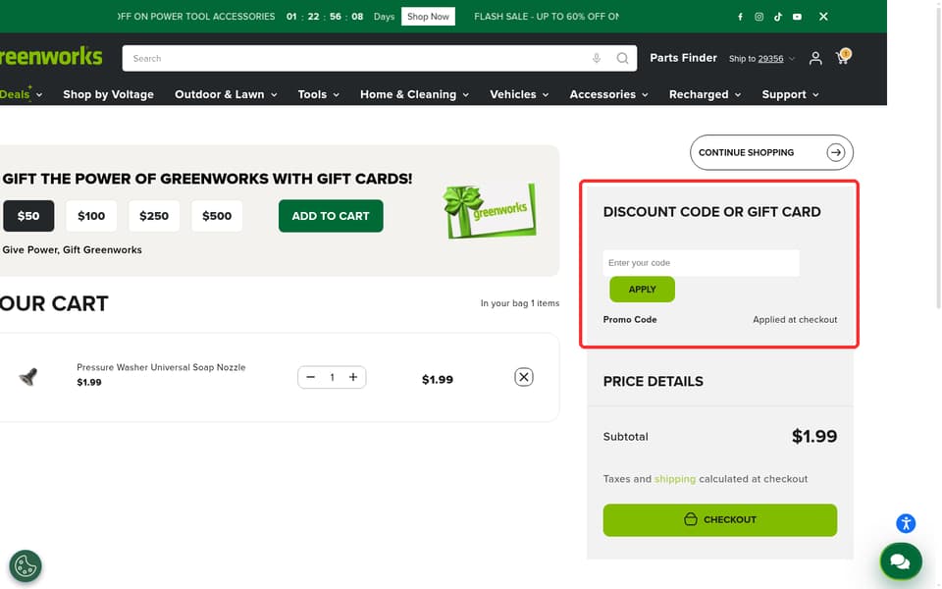Open the YouTube social icon

click(797, 17)
